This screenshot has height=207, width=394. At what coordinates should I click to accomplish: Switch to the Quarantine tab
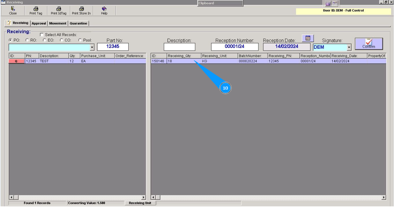pos(78,23)
